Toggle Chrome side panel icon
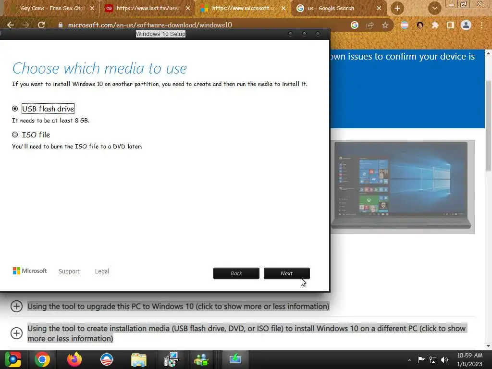This screenshot has height=369, width=492. click(451, 25)
